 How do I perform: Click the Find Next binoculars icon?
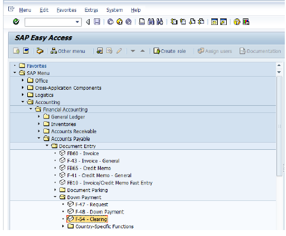click(160, 22)
